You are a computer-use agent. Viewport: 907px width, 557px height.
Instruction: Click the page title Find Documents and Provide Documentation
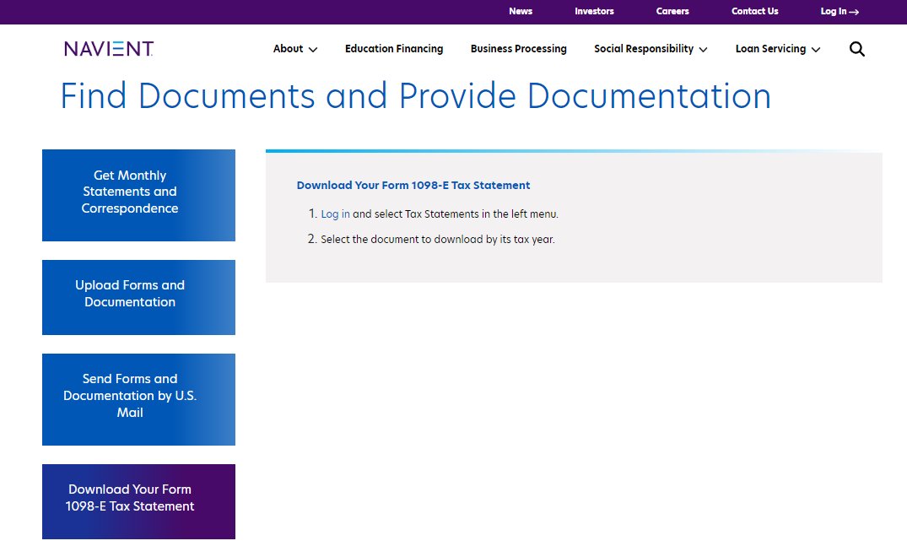tap(415, 95)
